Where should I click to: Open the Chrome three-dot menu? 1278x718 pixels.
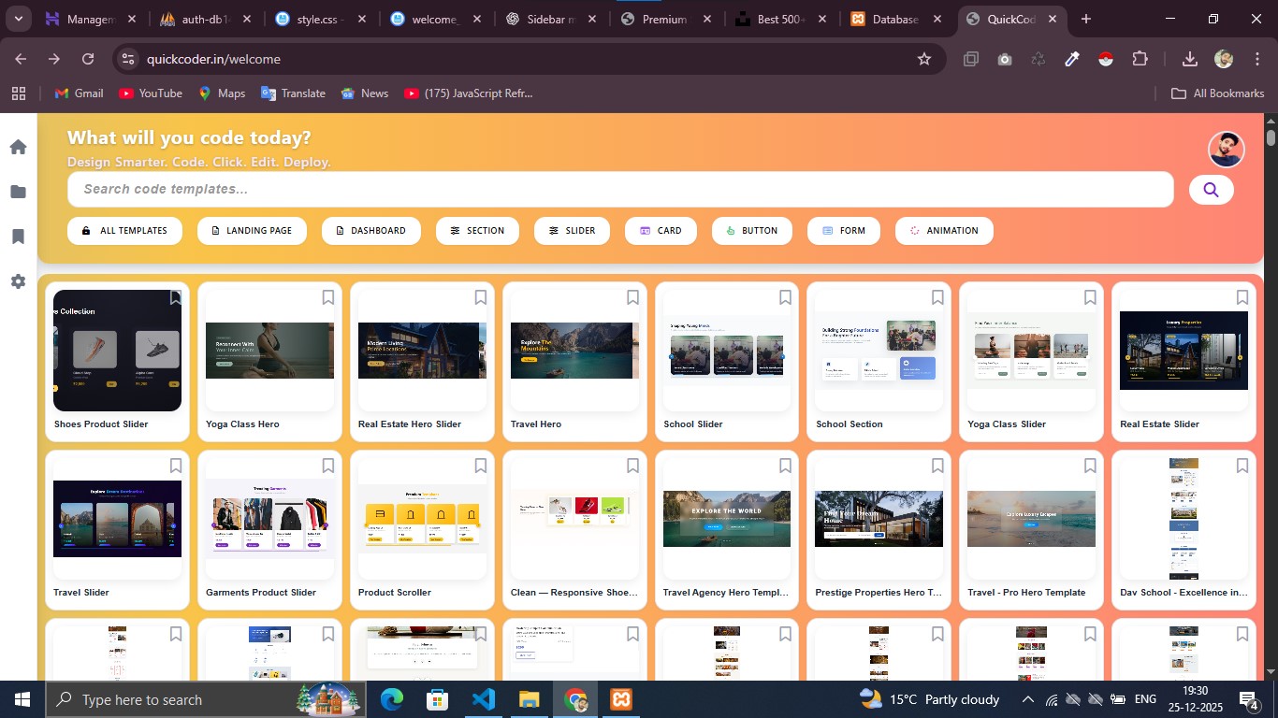coord(1258,58)
